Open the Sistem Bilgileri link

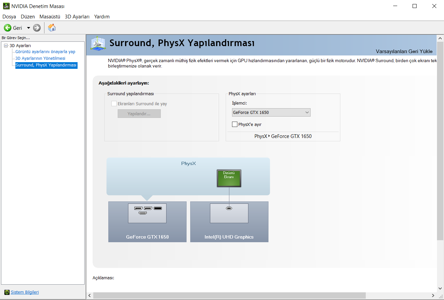(x=25, y=292)
